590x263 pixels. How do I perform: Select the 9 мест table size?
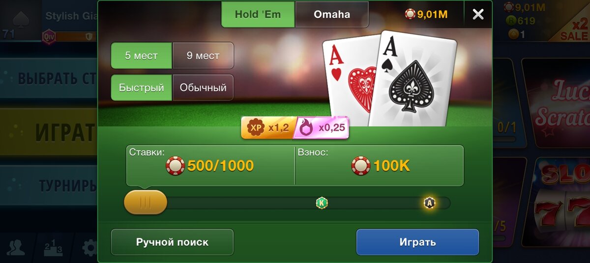(x=203, y=55)
